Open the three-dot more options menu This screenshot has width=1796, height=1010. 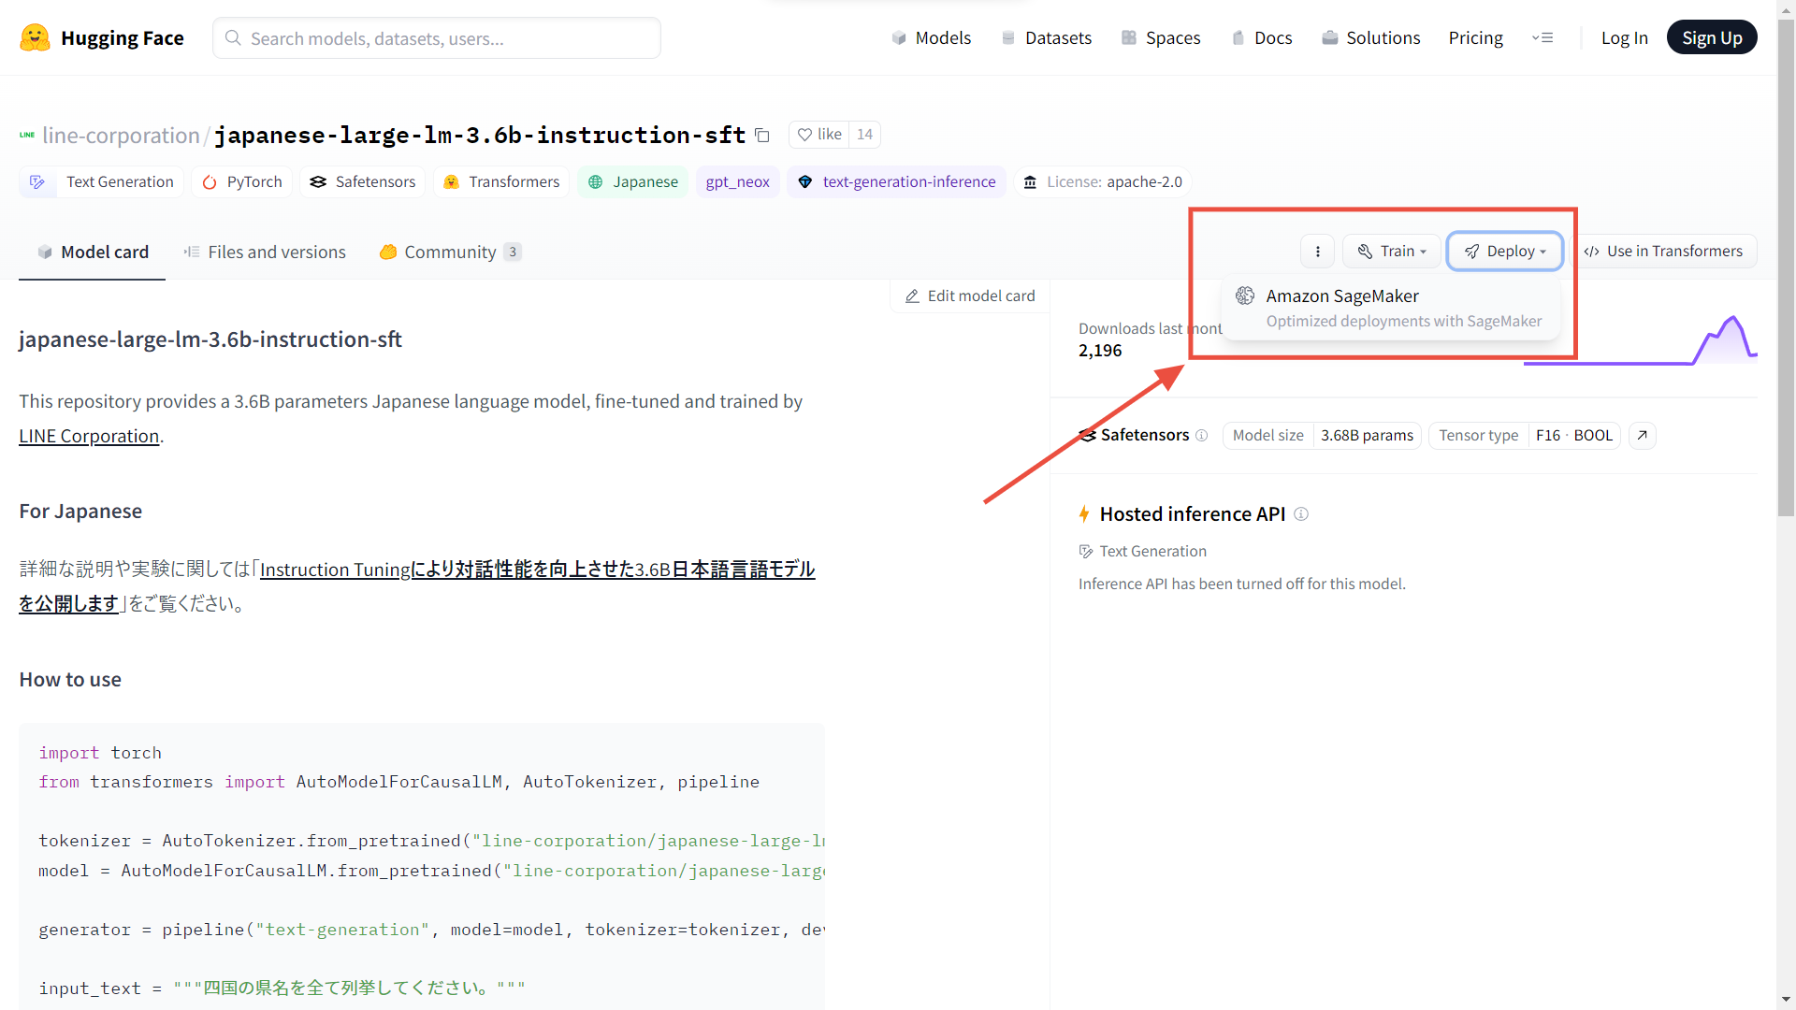(1317, 252)
